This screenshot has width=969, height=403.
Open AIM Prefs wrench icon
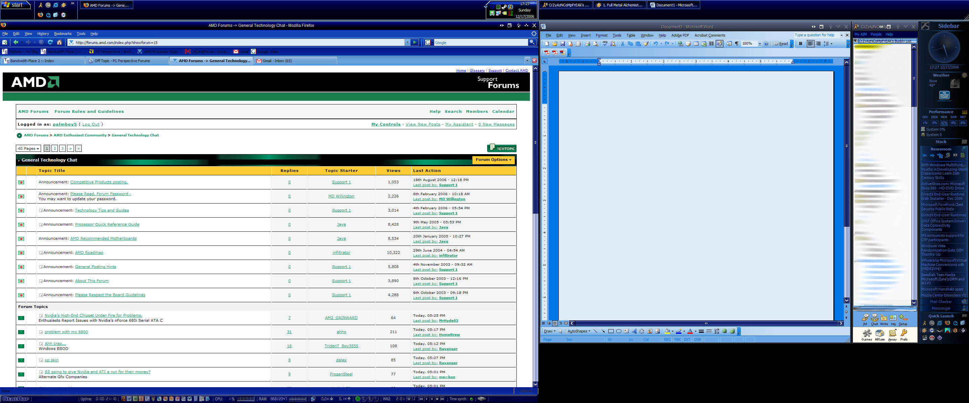(904, 335)
